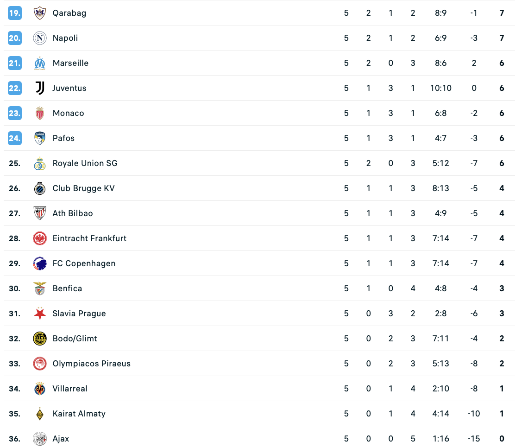Click the Ajax club crest
The image size is (515, 448).
click(40, 439)
